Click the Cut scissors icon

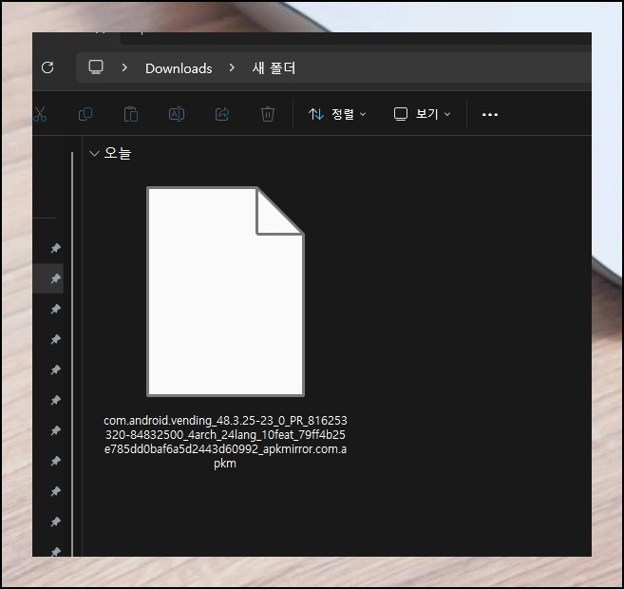click(x=40, y=114)
